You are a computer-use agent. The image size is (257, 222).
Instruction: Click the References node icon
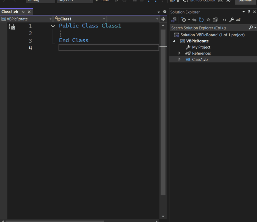coord(188,53)
